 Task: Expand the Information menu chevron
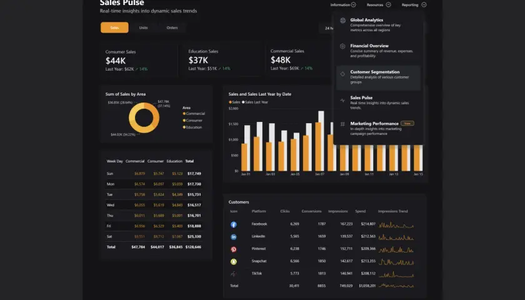click(353, 5)
